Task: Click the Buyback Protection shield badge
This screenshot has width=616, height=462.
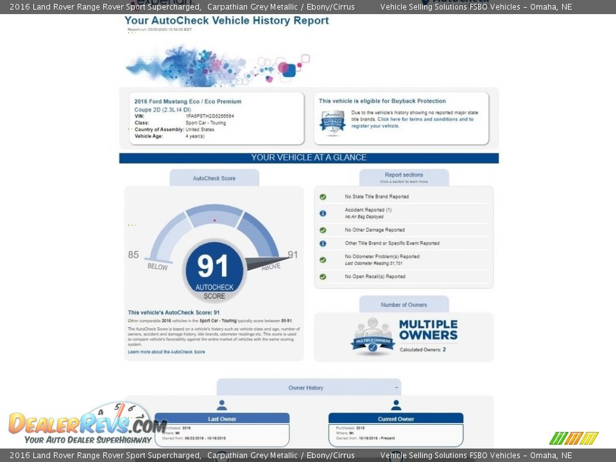Action: coord(333,122)
